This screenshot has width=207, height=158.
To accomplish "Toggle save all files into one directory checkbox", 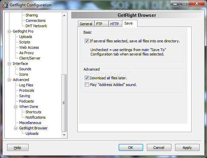I will click(87, 41).
